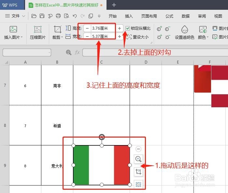Select column A header

(x=25, y=62)
